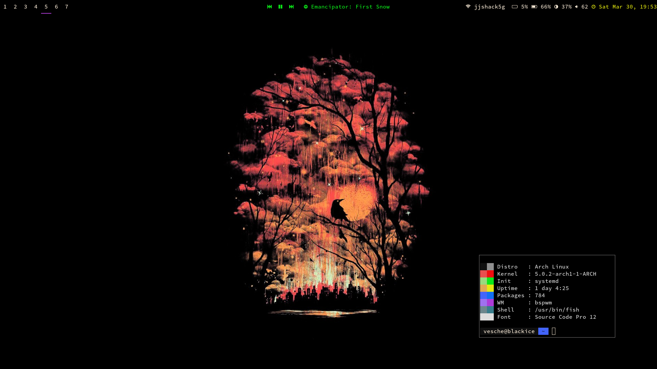Click the battery icon showing 66%

pyautogui.click(x=534, y=7)
